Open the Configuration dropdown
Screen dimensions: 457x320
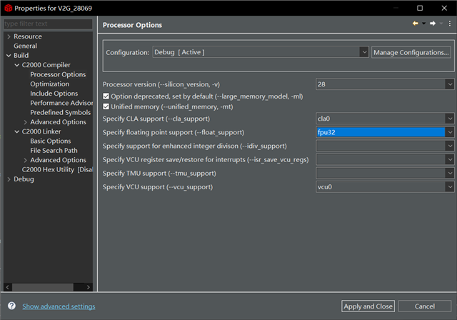pyautogui.click(x=363, y=52)
